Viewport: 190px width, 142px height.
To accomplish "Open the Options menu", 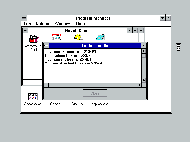I will [43, 24].
